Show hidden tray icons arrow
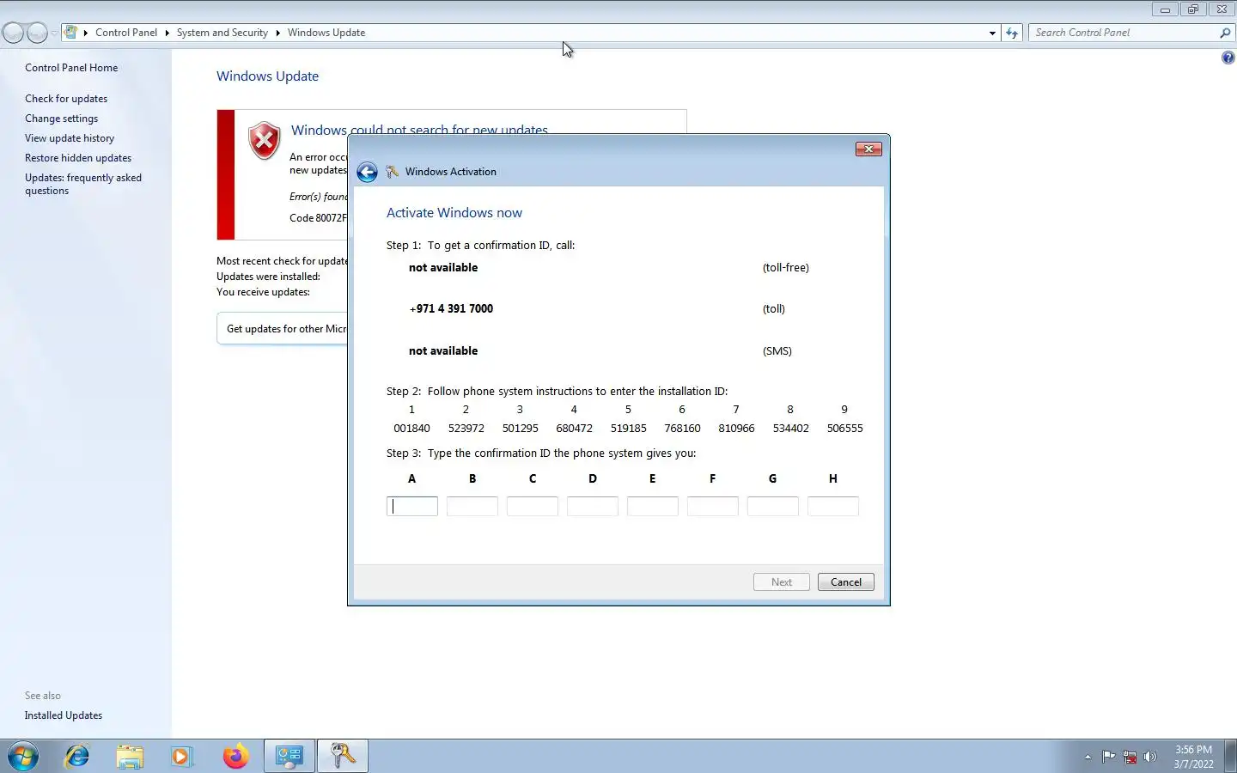1237x773 pixels. point(1088,757)
